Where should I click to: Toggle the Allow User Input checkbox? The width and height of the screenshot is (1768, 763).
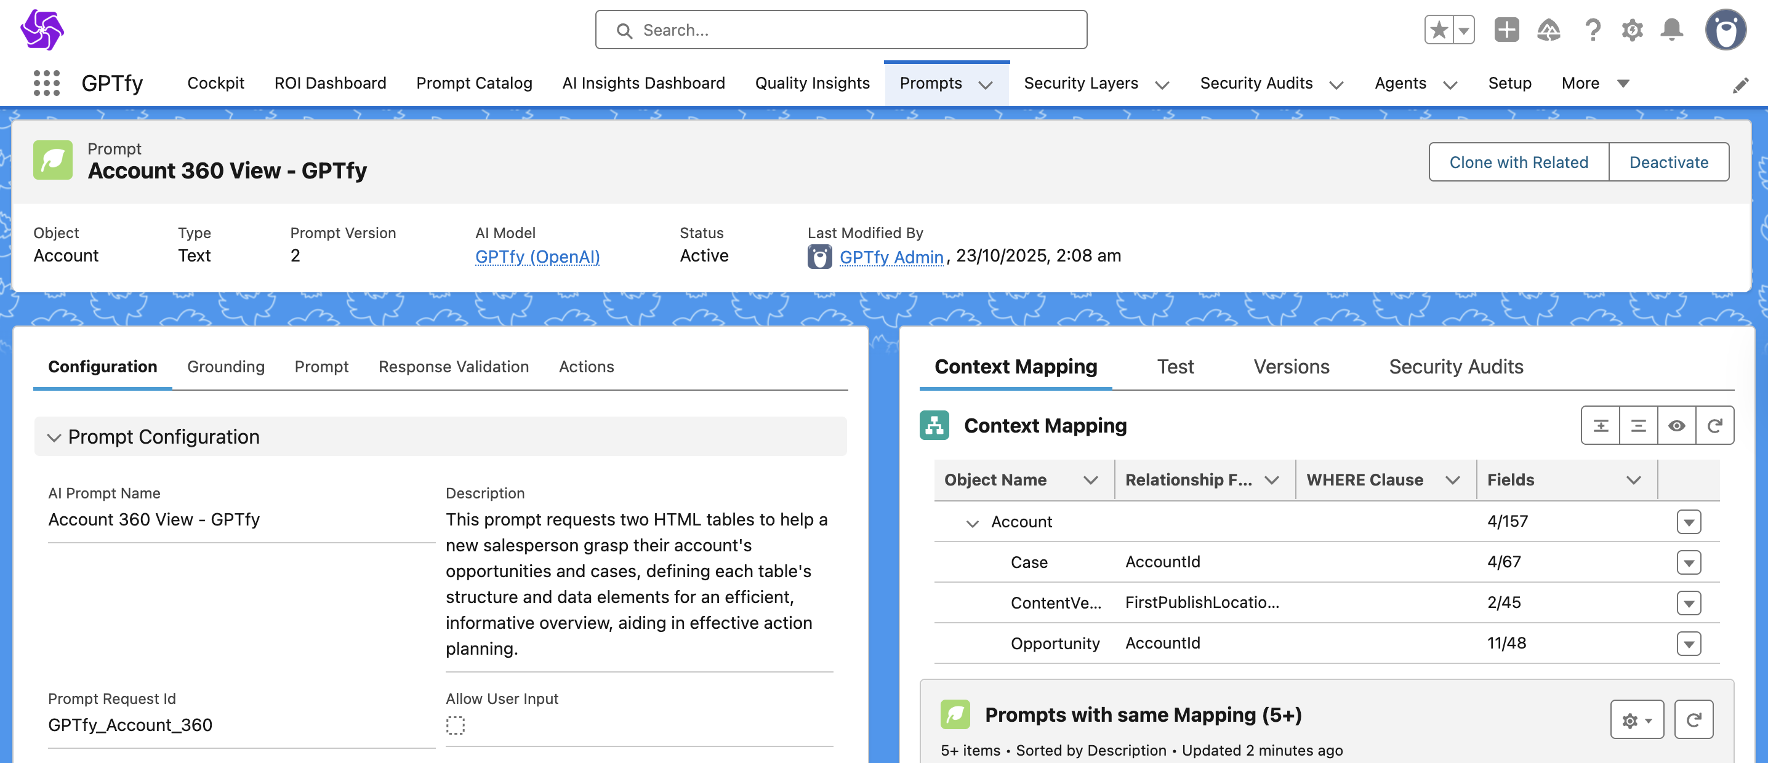pos(455,725)
